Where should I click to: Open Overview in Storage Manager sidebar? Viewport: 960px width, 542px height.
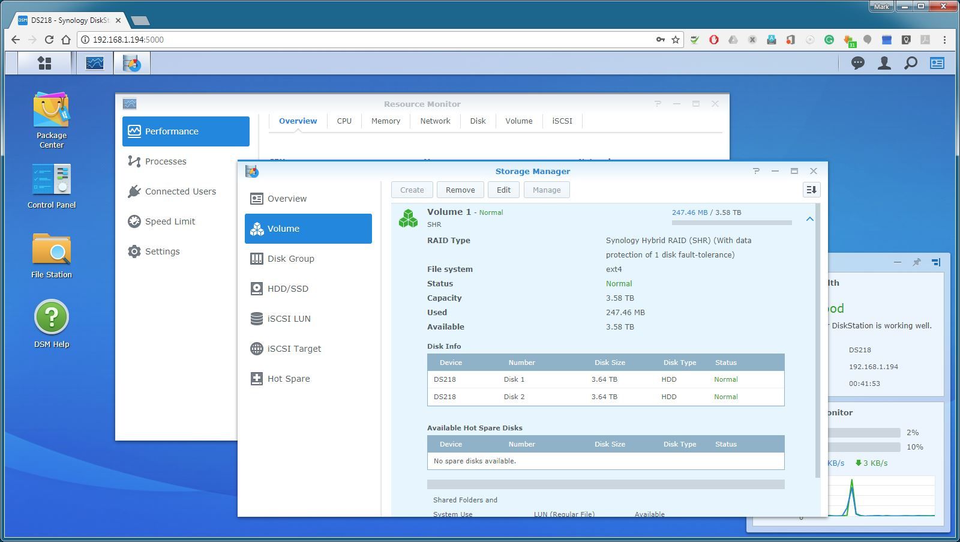[308, 199]
